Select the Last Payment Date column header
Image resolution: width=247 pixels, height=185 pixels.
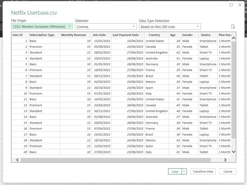(x=128, y=35)
